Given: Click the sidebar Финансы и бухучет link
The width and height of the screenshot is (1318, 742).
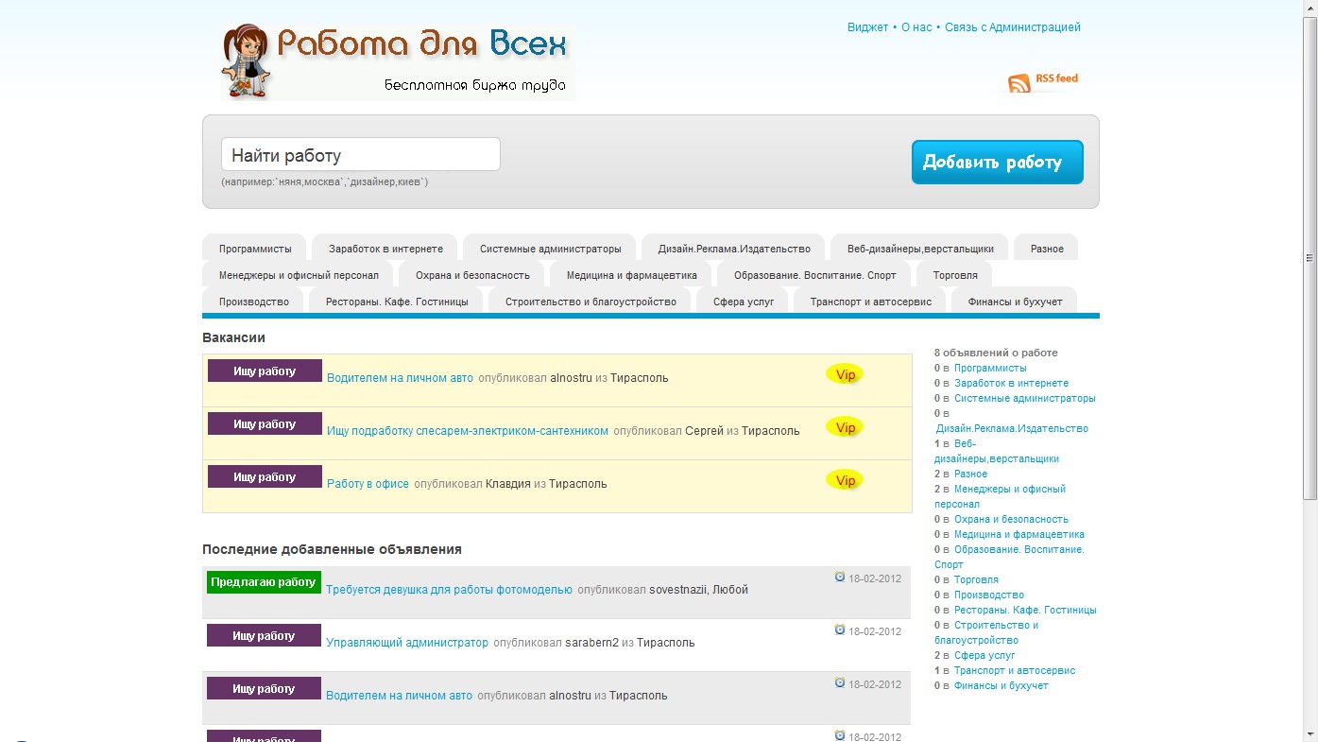Looking at the screenshot, I should pyautogui.click(x=1001, y=685).
